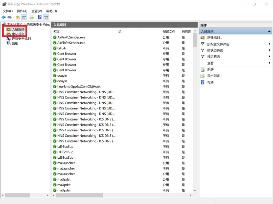Open the 帮助(H) menu

pos(51,11)
